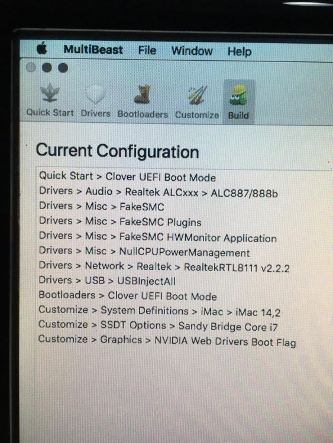Click the dark minimize window button
The image size is (333, 443).
(47, 67)
